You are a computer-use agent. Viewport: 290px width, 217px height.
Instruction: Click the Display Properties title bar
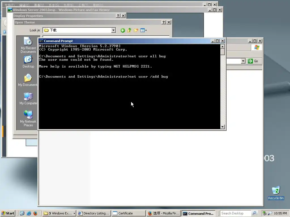click(x=70, y=16)
